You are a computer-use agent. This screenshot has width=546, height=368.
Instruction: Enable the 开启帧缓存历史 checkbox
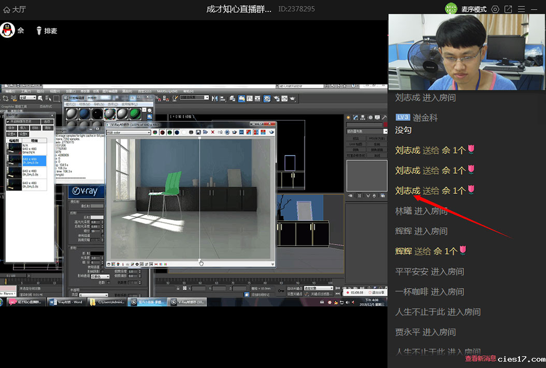click(9, 121)
